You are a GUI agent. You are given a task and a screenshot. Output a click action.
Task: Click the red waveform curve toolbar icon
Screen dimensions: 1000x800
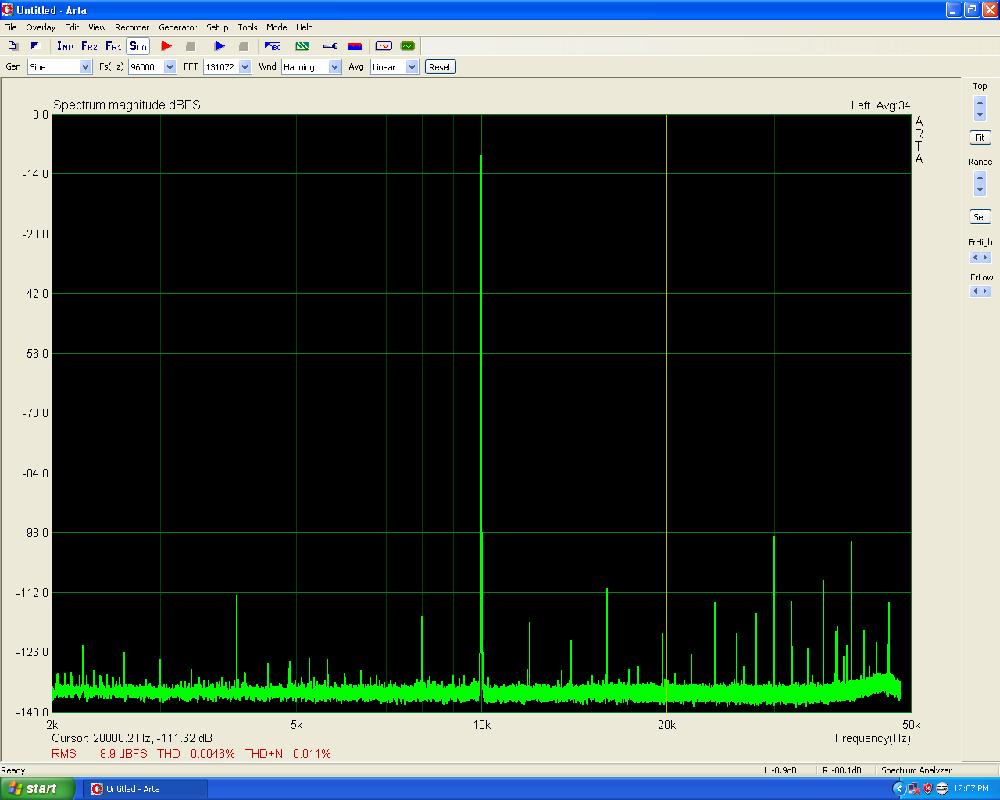click(x=384, y=46)
